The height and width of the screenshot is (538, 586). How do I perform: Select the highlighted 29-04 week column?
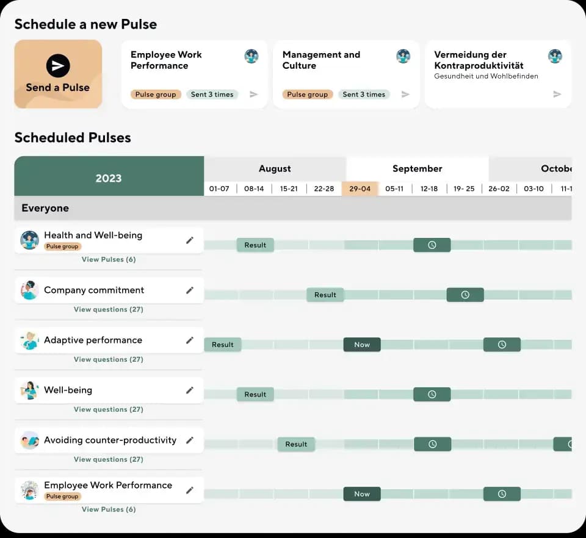pos(360,188)
